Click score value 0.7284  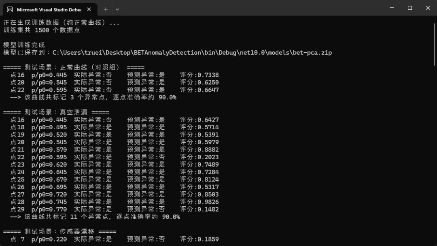tap(208, 172)
